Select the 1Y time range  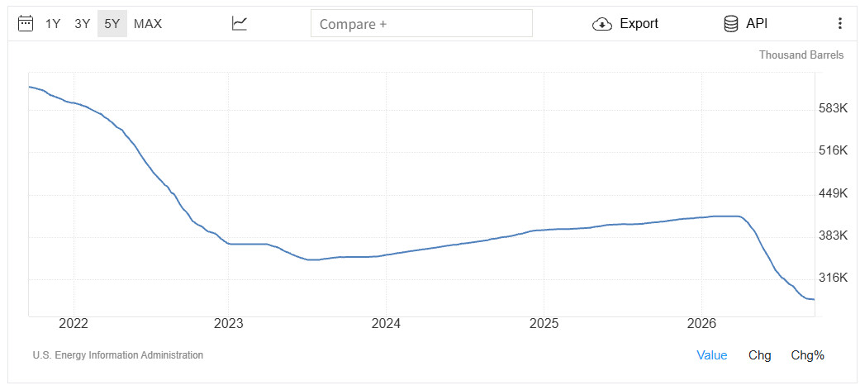(x=53, y=24)
